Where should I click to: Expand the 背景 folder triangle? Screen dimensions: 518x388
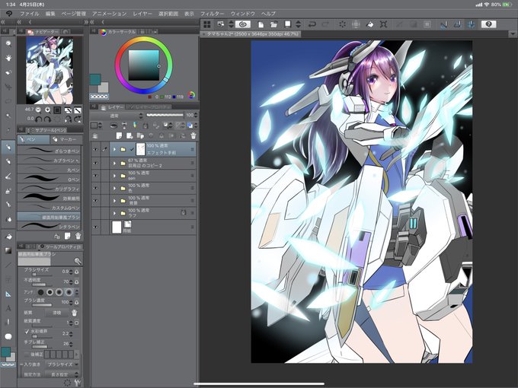(114, 201)
